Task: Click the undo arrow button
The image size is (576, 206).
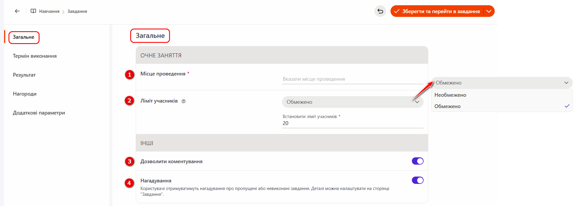Action: [380, 11]
